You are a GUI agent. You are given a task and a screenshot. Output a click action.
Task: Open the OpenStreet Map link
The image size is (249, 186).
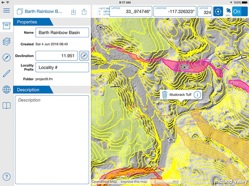coord(104,182)
